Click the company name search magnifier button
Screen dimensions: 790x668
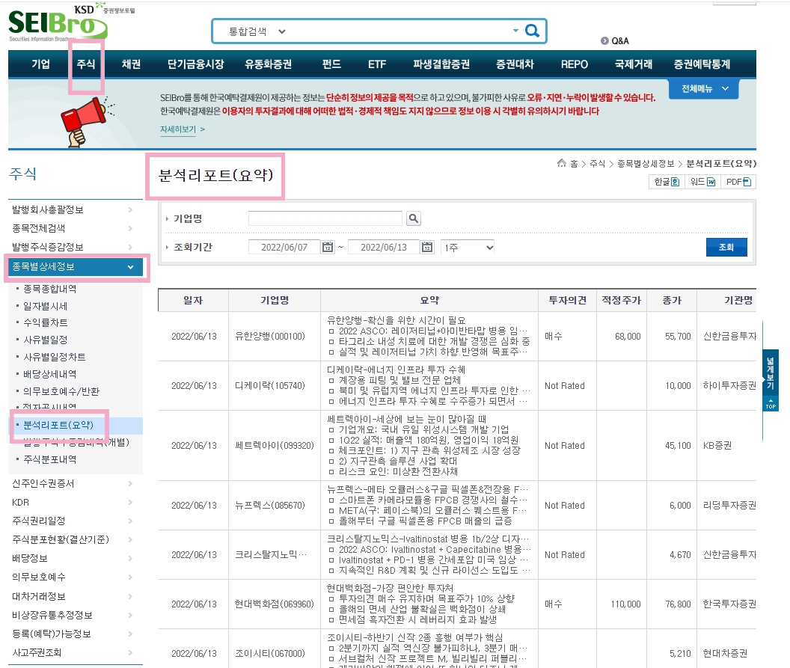(x=414, y=218)
